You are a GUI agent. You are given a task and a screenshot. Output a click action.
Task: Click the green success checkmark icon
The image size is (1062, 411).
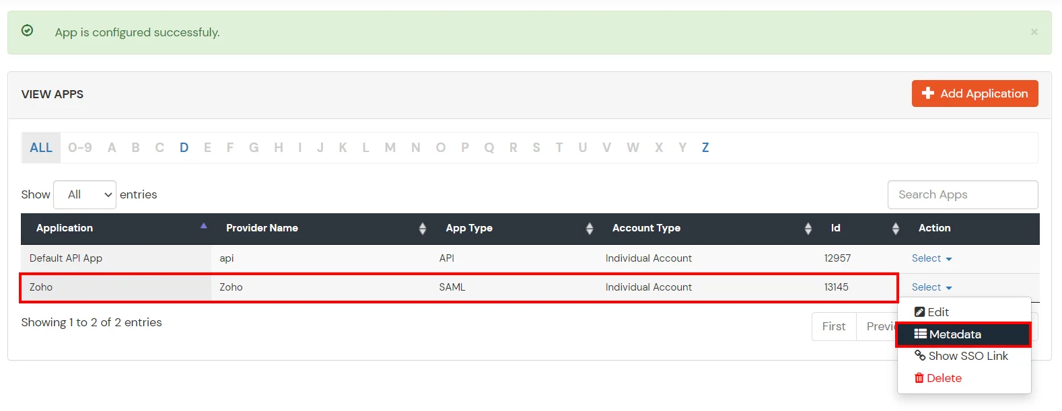(28, 30)
